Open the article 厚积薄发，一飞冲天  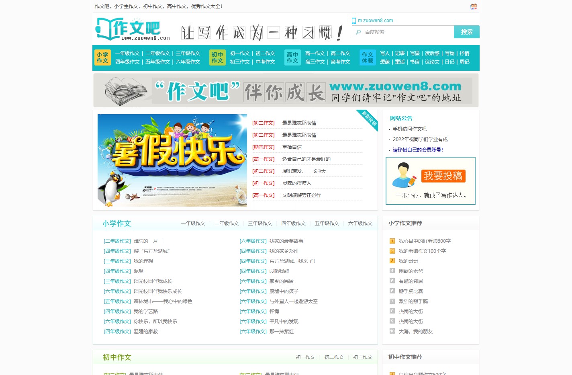tap(304, 171)
